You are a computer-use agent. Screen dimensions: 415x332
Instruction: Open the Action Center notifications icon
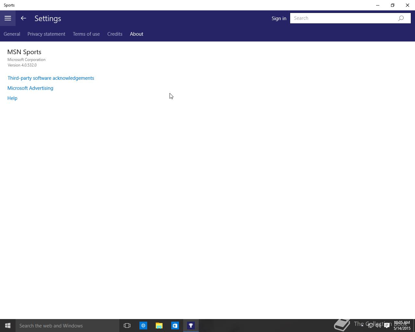click(x=387, y=326)
